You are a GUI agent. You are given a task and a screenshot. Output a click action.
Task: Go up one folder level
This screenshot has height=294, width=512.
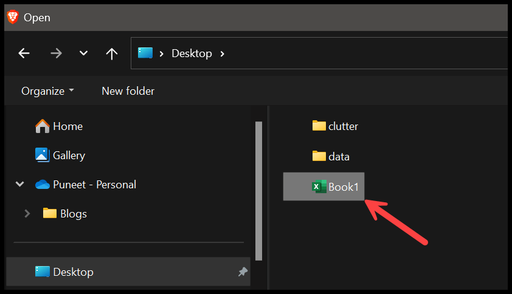tap(112, 53)
